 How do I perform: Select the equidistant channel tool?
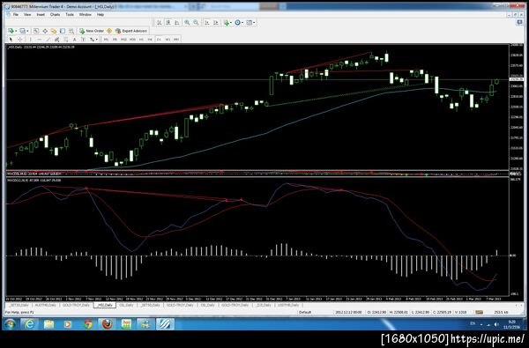[x=56, y=39]
